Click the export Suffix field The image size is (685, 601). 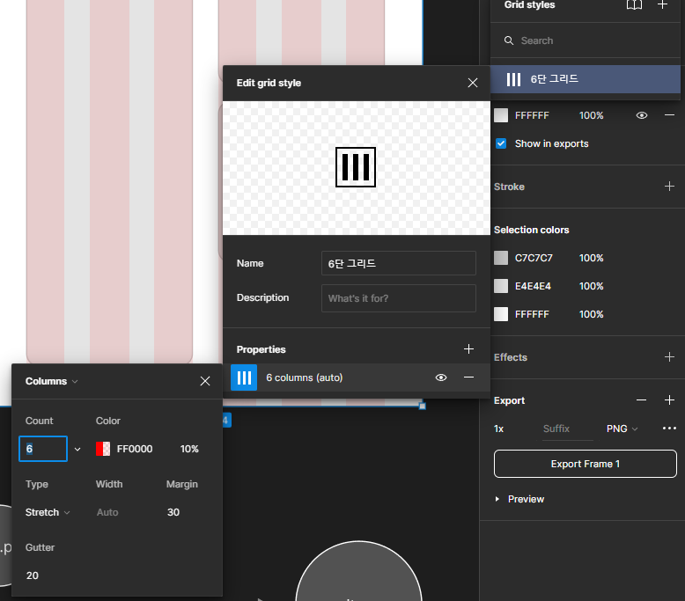[567, 429]
